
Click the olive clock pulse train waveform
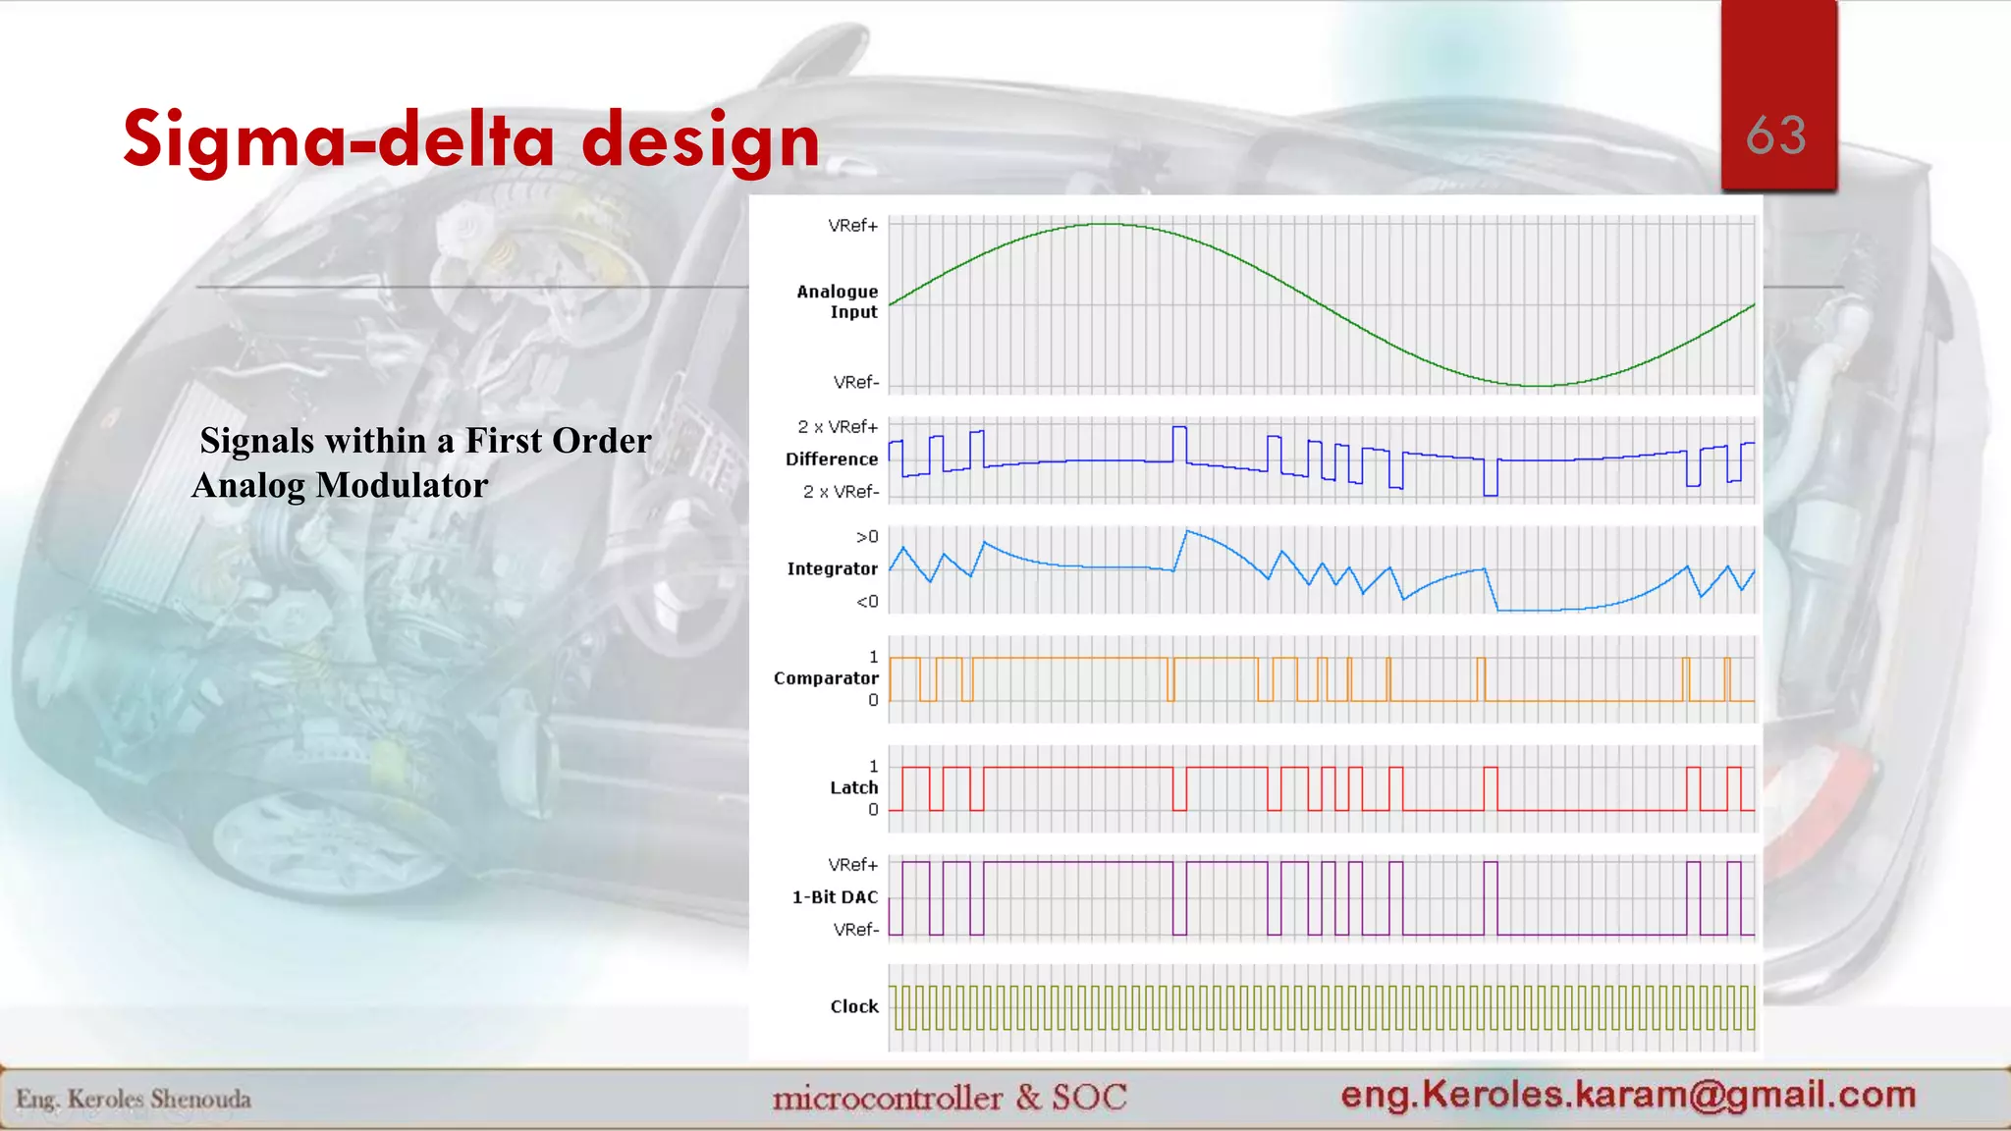[1321, 1007]
